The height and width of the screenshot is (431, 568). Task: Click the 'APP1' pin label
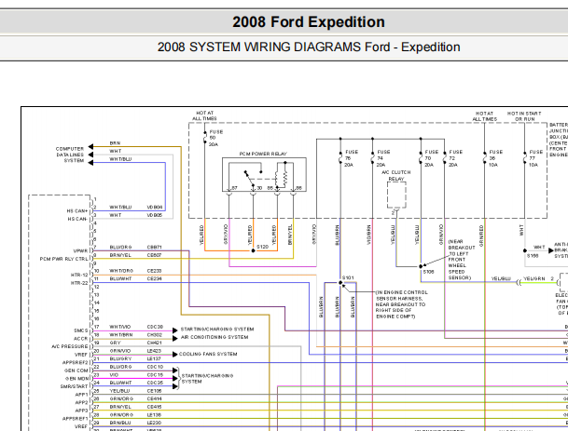point(81,394)
